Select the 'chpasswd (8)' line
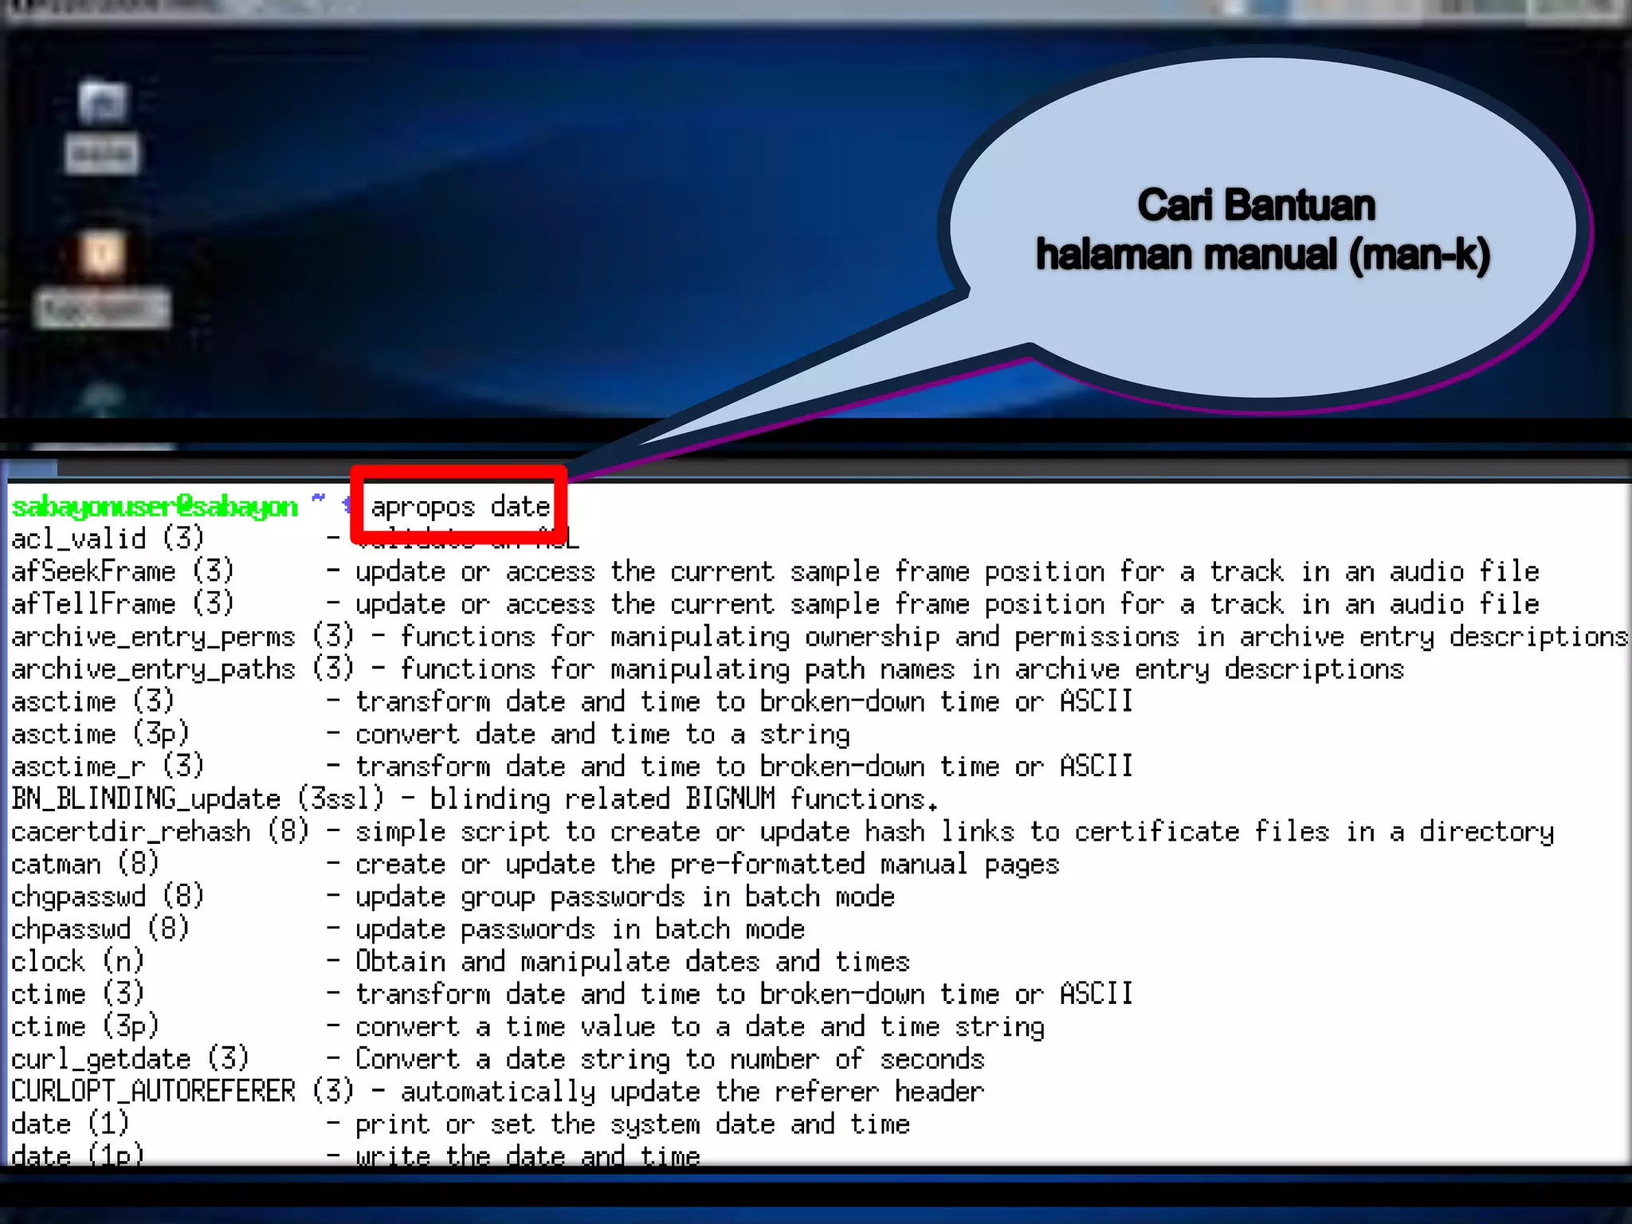Image resolution: width=1632 pixels, height=1224 pixels. point(100,929)
